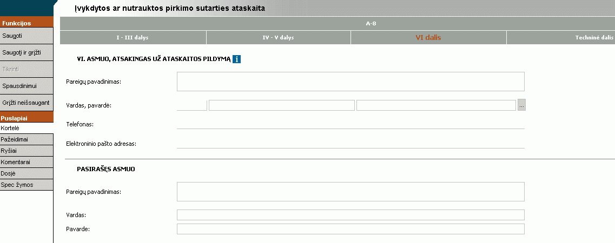The image size is (615, 243).
Task: Open the Dosjė page
Action: 27,173
